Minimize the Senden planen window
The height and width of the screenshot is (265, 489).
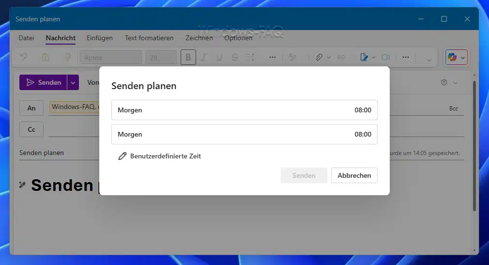click(x=421, y=19)
